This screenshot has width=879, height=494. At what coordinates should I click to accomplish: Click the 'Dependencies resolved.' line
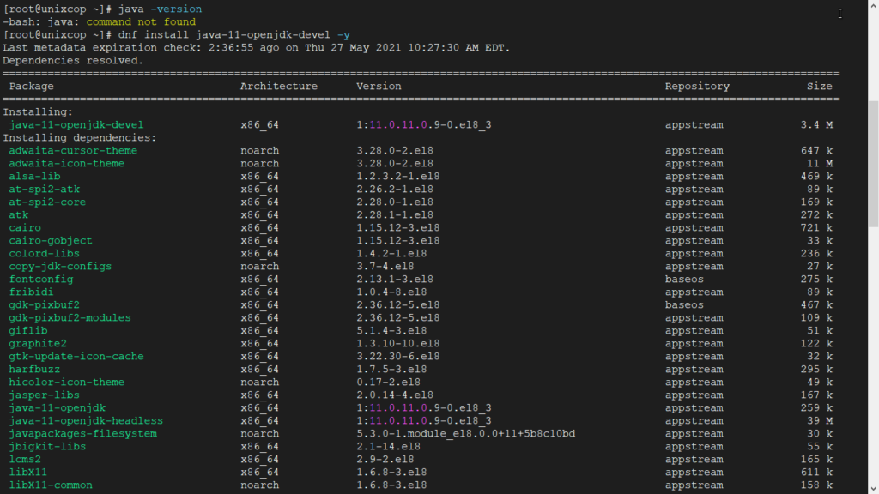(73, 61)
